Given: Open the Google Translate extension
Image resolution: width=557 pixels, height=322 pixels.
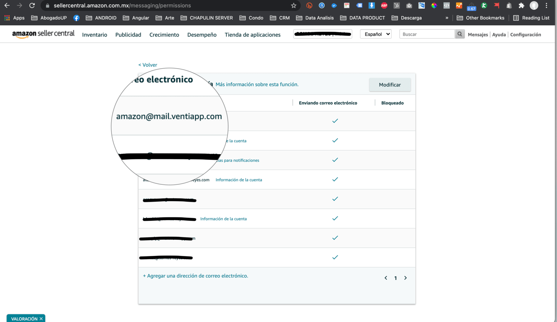Looking at the screenshot, I should [x=422, y=6].
